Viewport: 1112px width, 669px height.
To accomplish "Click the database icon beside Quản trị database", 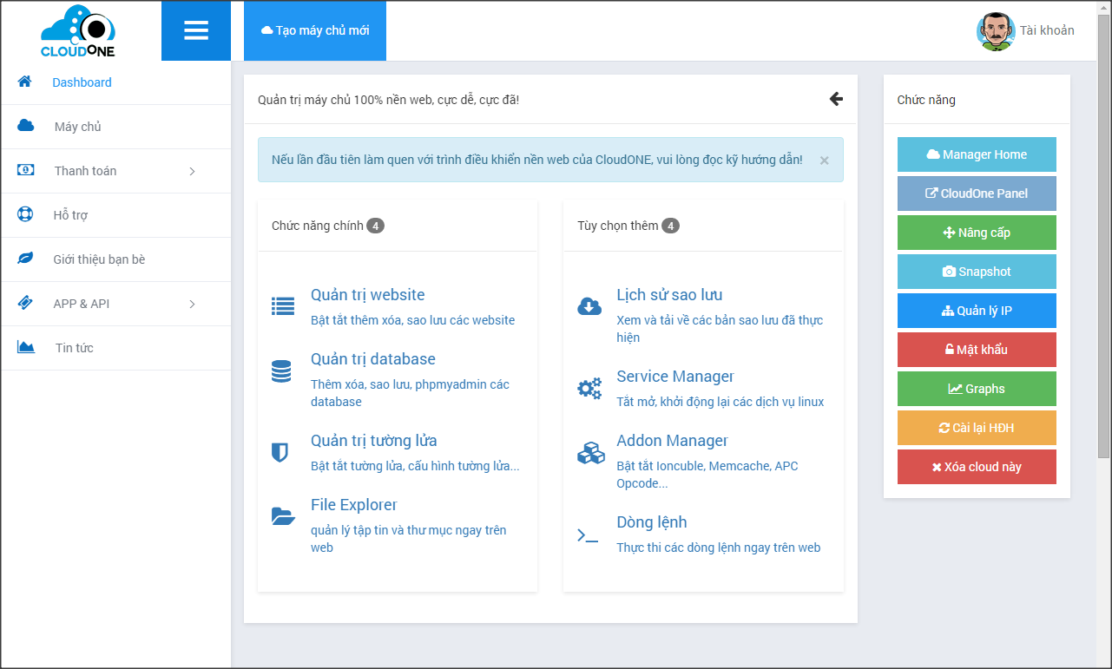I will coord(281,371).
